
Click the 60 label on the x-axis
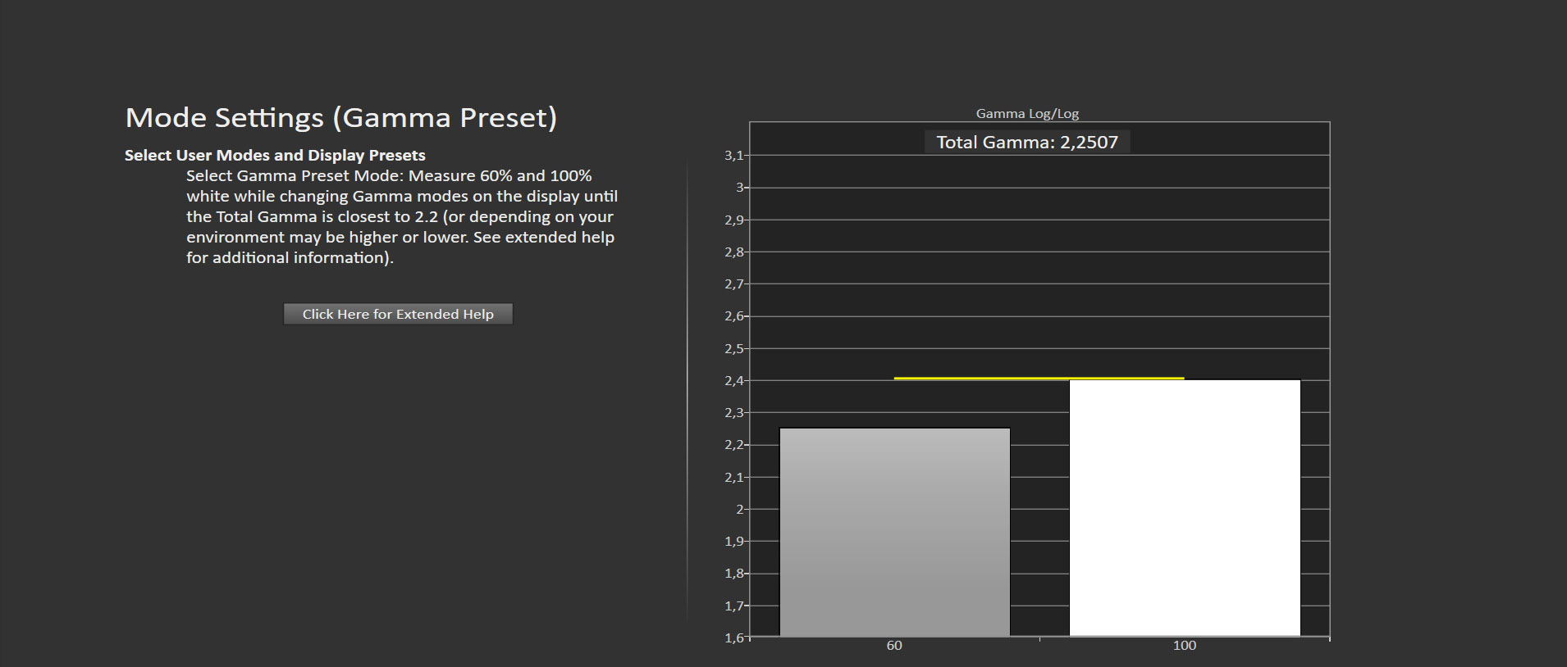coord(894,646)
